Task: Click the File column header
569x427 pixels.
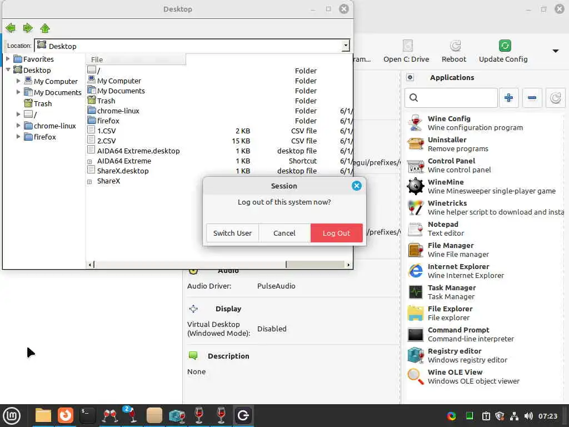Action: coord(136,59)
